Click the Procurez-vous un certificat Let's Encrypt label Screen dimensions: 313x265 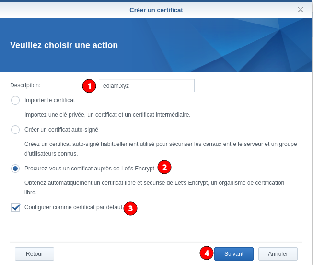click(x=89, y=169)
